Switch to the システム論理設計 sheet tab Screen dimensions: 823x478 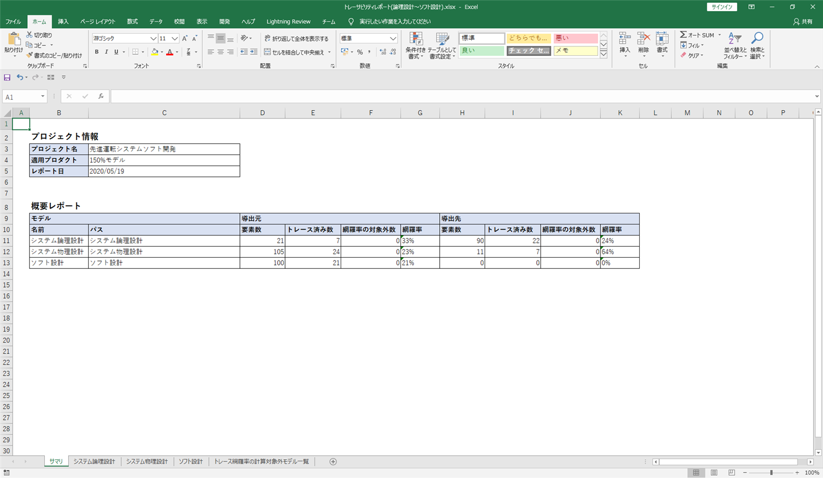(x=94, y=461)
